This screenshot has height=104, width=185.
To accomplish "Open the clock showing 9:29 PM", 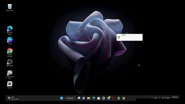I will click(175, 98).
